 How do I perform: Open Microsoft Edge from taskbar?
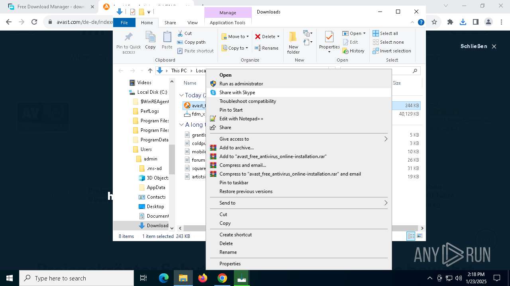164,278
